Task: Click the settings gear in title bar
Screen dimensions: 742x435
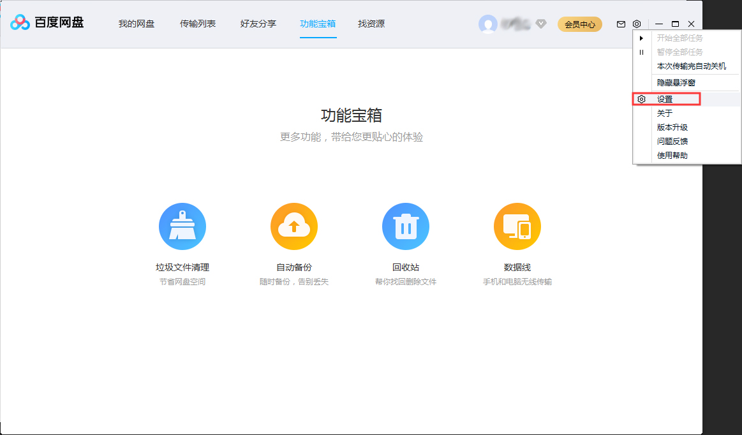Action: pyautogui.click(x=636, y=24)
